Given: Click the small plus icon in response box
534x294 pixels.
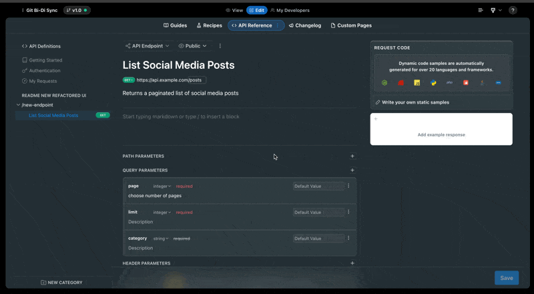Looking at the screenshot, I should click(376, 119).
